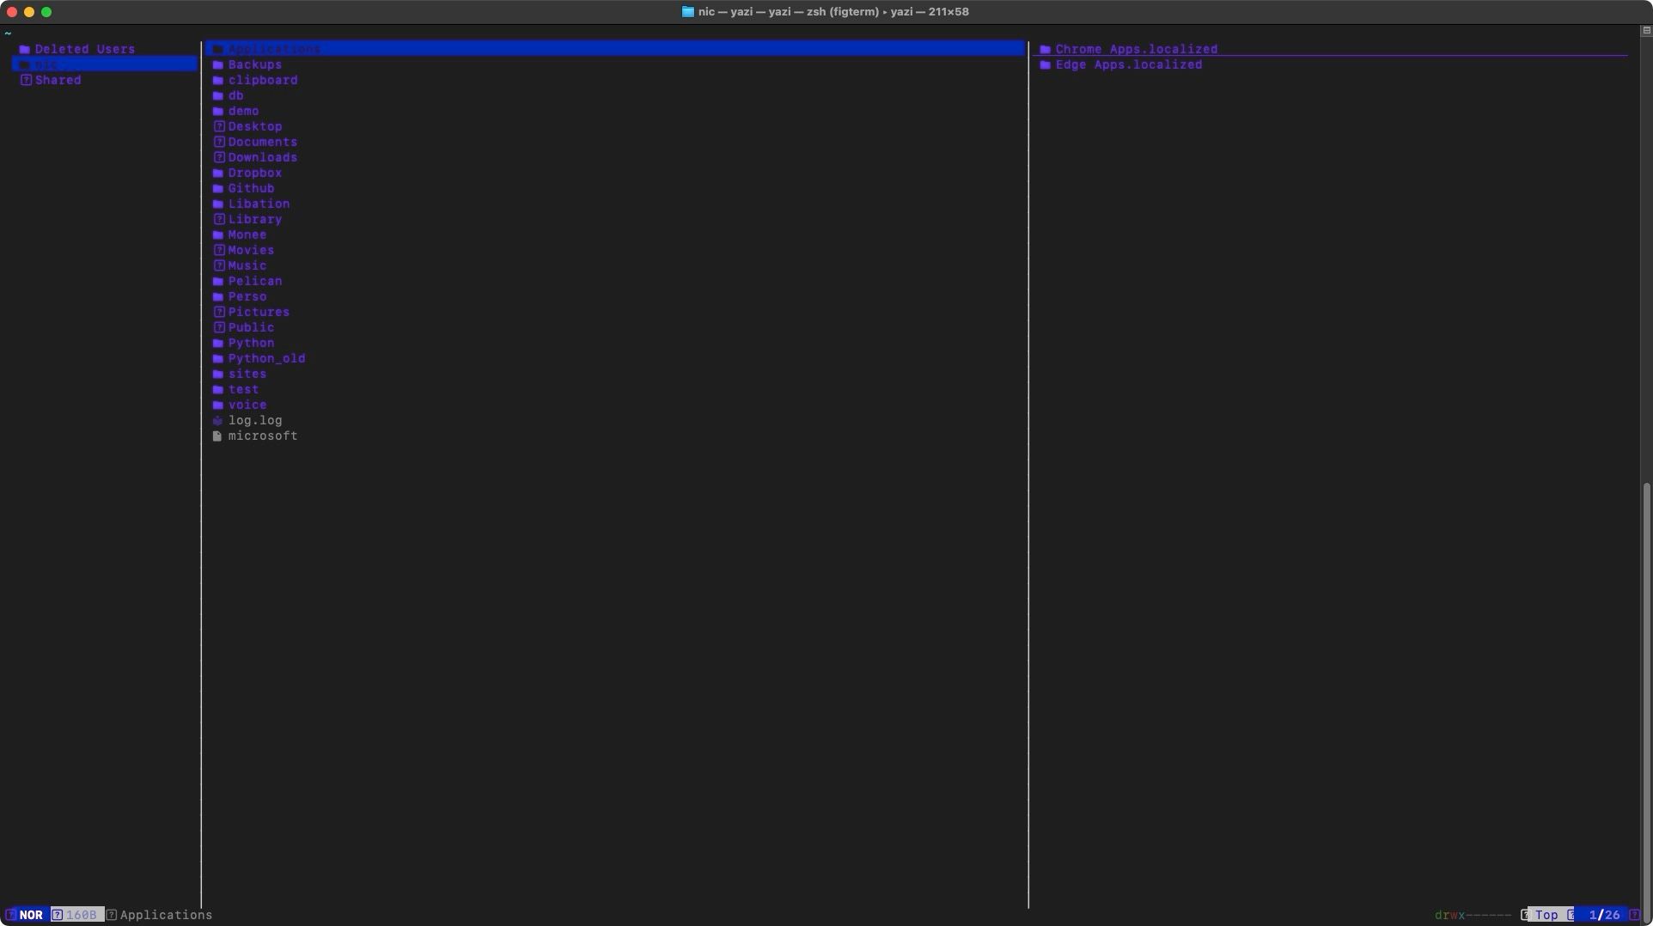Click the highlighted Applications folder icon

[218, 50]
